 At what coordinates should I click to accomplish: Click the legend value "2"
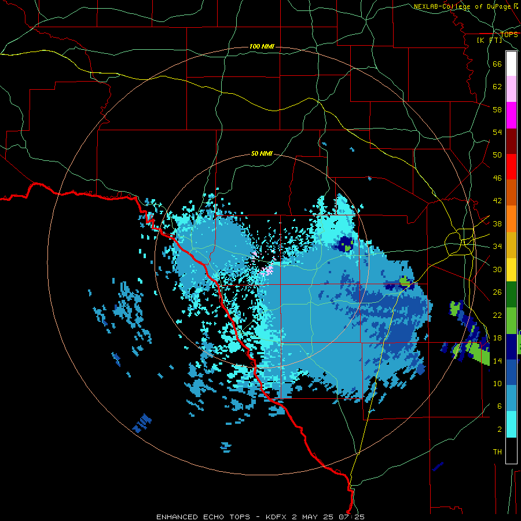[x=500, y=430]
